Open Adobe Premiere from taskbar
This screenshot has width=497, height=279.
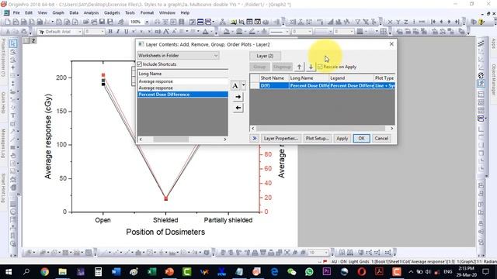pyautogui.click(x=327, y=272)
